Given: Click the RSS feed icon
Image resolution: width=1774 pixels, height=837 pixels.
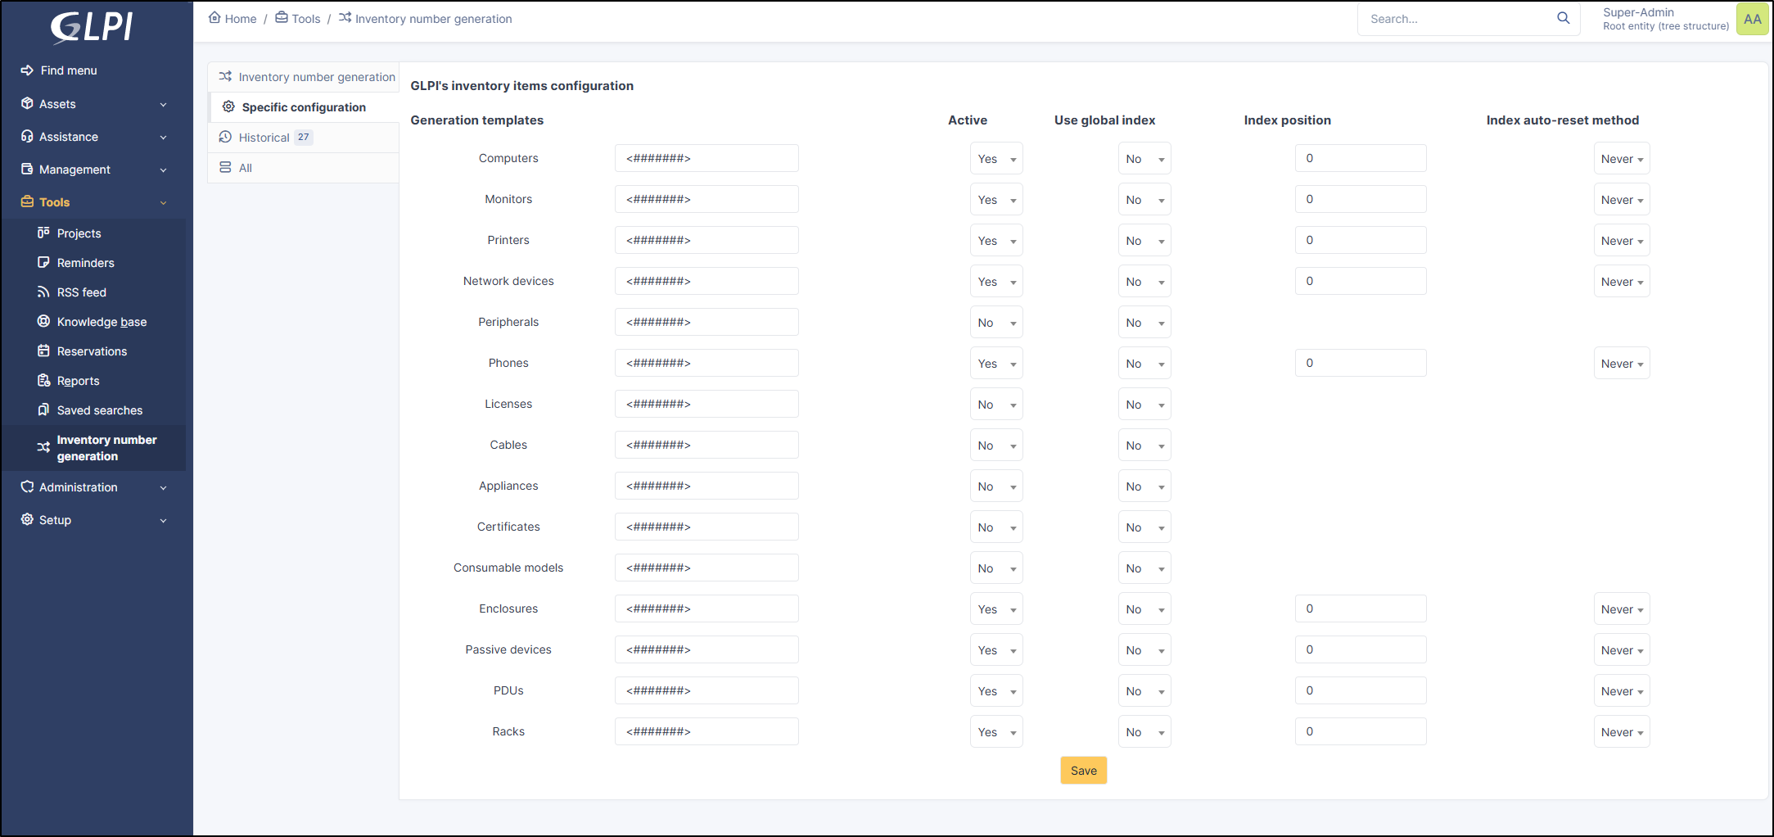Looking at the screenshot, I should [43, 292].
